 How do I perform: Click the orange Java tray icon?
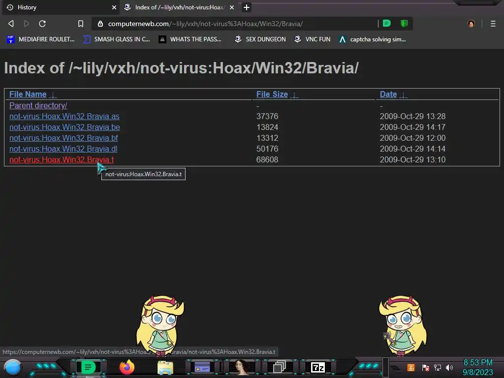click(x=411, y=367)
